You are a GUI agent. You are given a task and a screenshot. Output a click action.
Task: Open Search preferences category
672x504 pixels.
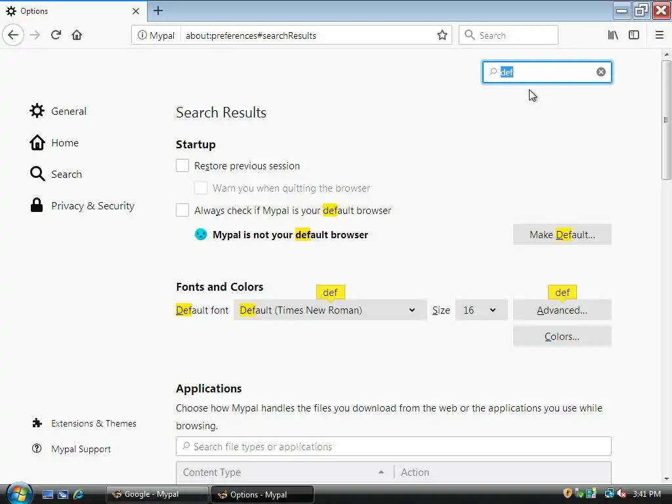(x=56, y=174)
